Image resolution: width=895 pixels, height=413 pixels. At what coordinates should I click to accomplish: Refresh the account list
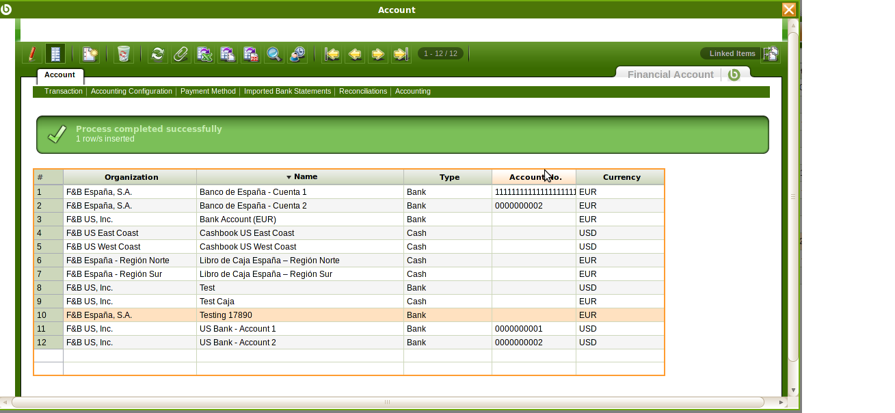pyautogui.click(x=158, y=54)
